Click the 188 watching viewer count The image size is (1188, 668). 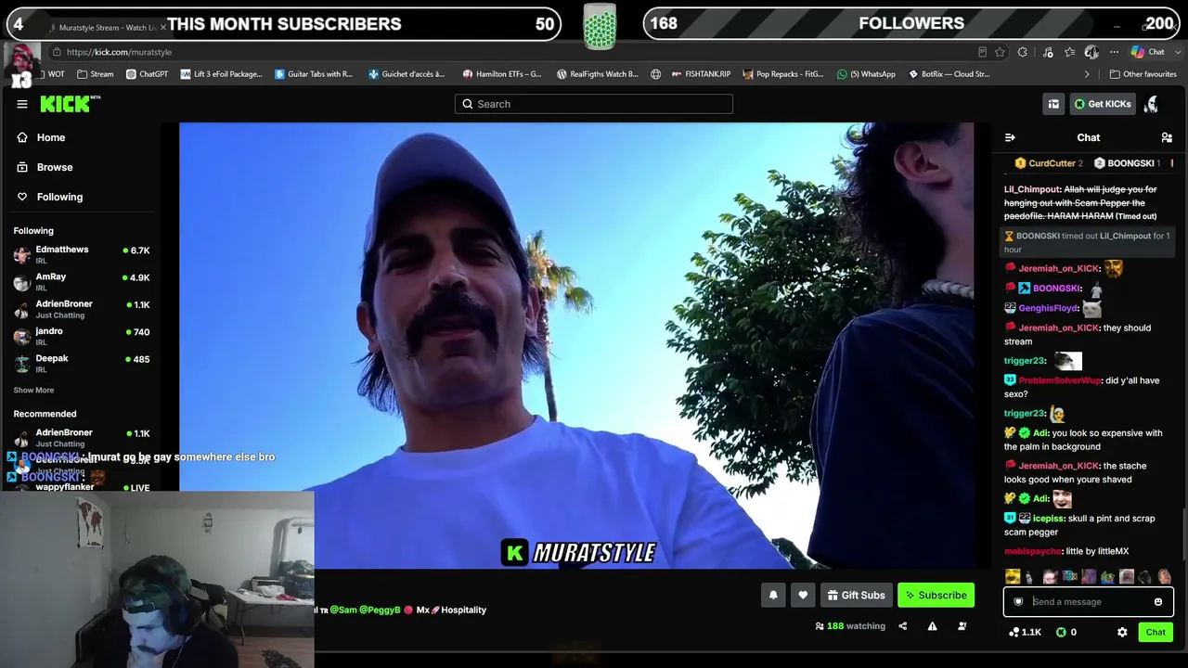[x=850, y=626]
